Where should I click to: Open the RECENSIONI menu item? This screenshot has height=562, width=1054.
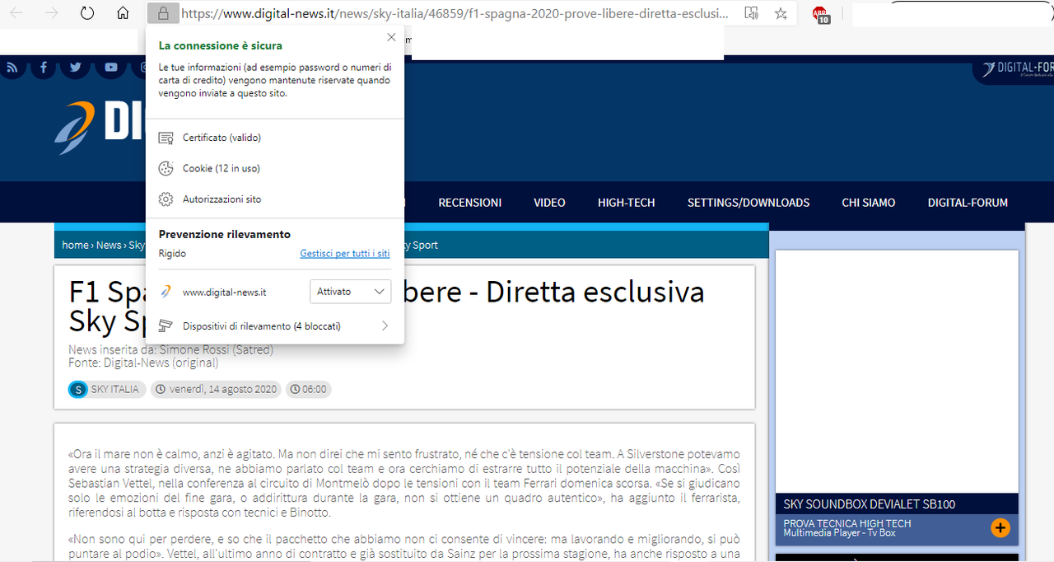tap(469, 203)
